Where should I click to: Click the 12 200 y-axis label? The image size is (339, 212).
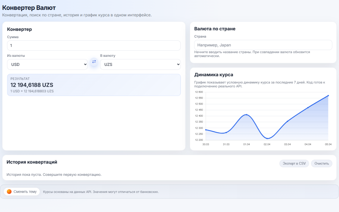point(199,140)
